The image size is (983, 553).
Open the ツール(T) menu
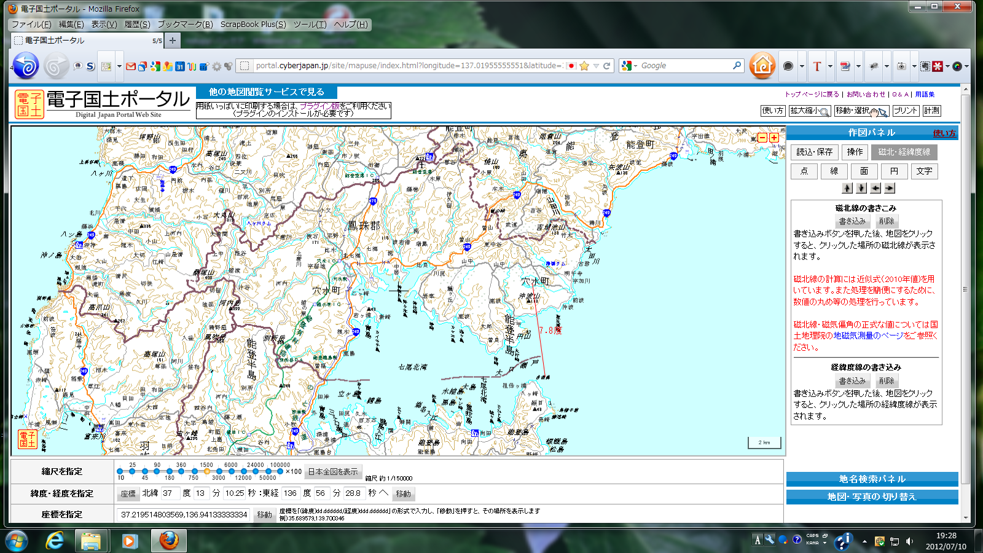point(310,25)
